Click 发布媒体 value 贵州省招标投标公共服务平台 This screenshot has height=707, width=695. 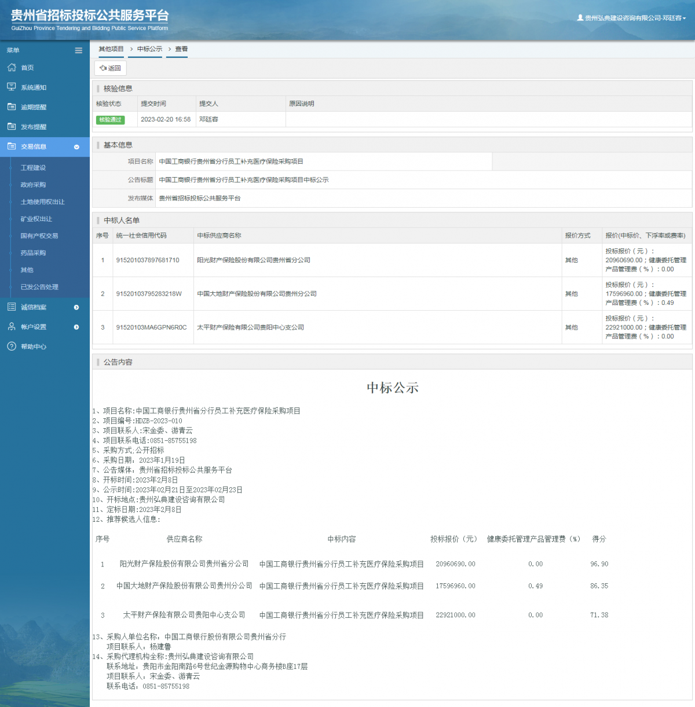(200, 198)
